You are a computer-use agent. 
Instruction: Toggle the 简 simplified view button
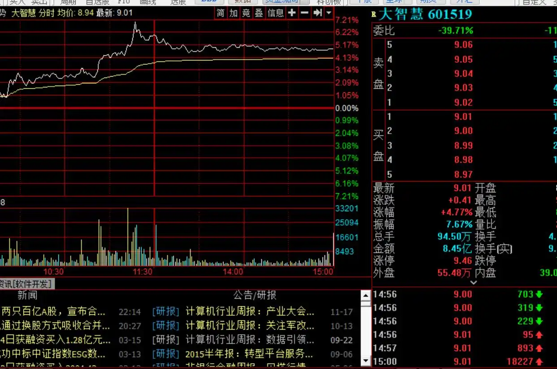(221, 13)
